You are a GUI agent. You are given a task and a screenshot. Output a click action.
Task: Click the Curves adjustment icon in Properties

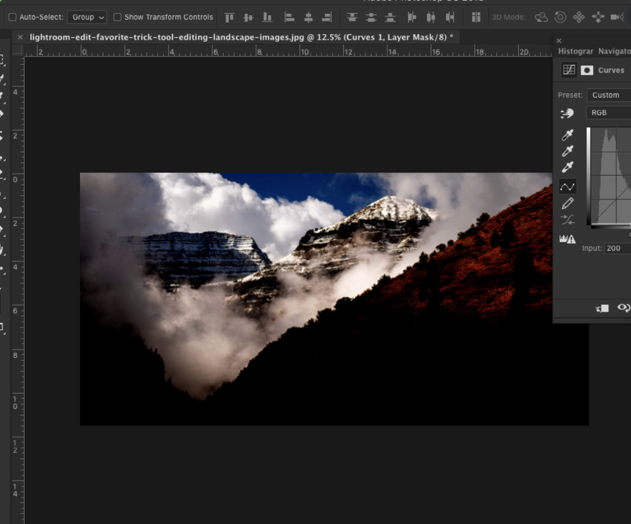coord(569,70)
